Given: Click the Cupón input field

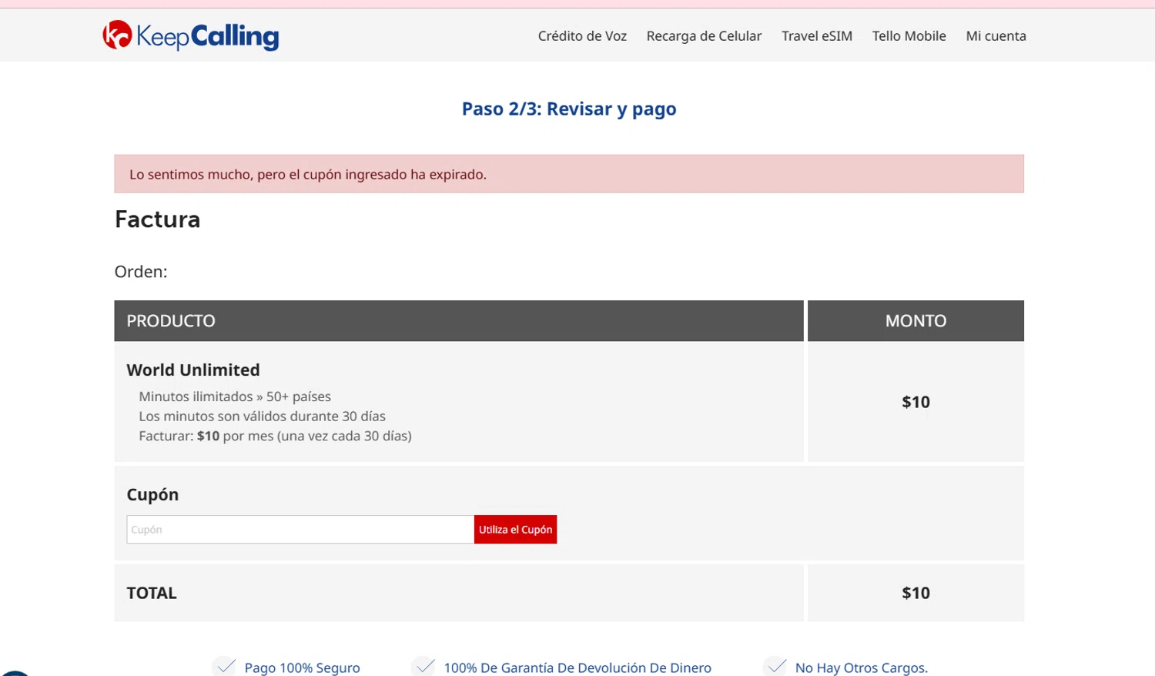Looking at the screenshot, I should 300,530.
